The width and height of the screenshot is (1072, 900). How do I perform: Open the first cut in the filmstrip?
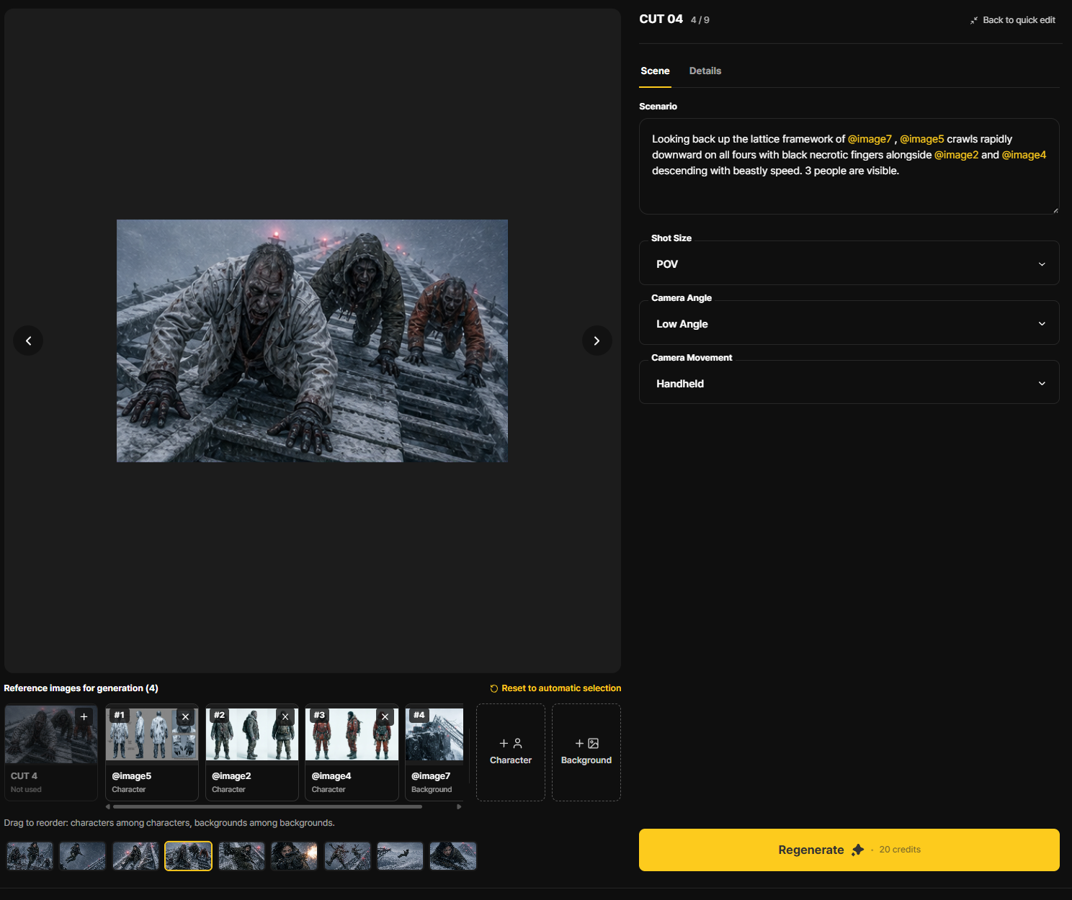(30, 856)
